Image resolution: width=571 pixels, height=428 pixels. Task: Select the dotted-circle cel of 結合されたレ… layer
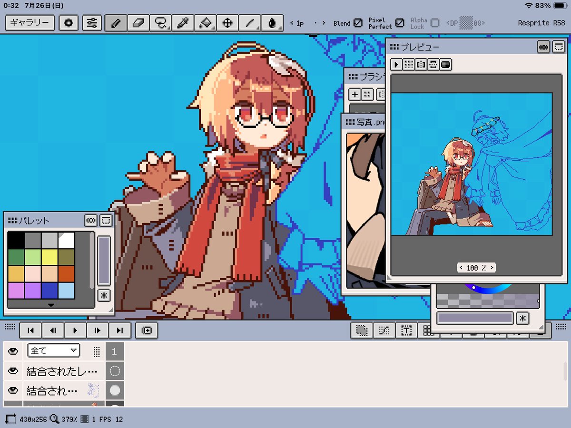(115, 371)
